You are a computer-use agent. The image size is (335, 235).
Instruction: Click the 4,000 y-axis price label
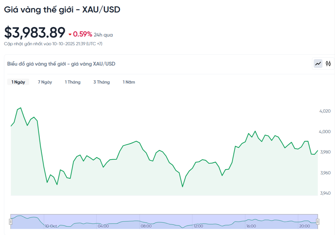point(325,131)
